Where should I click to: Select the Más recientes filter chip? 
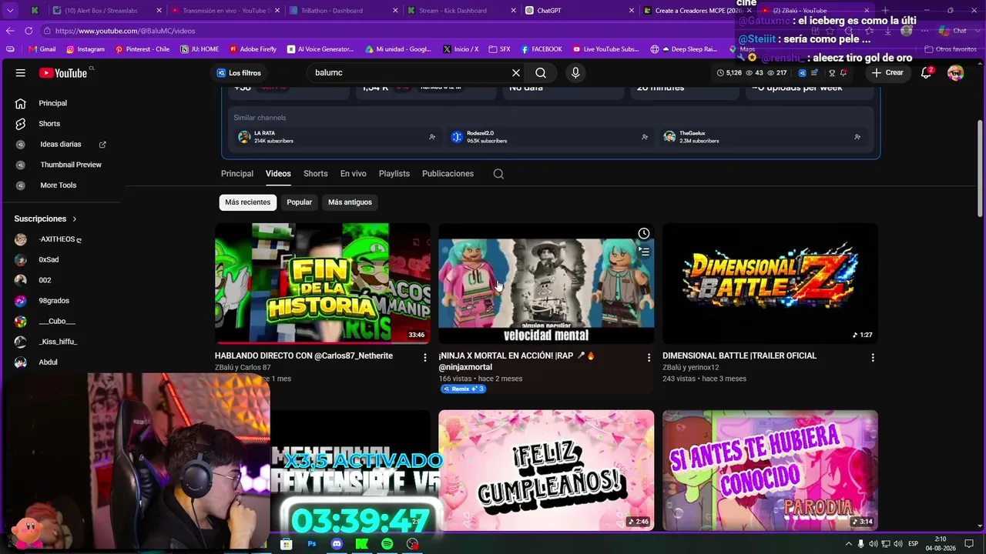(x=248, y=202)
